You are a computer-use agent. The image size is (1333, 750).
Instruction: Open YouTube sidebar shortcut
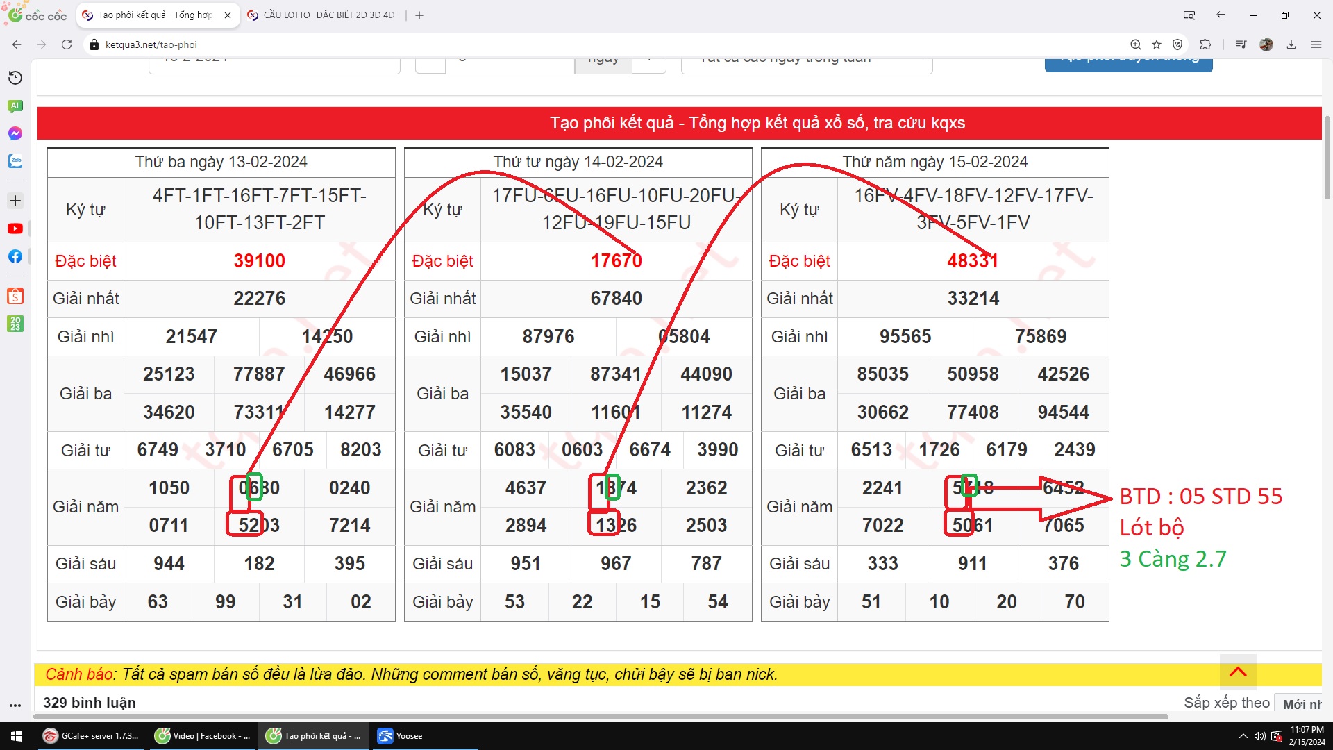pyautogui.click(x=15, y=228)
